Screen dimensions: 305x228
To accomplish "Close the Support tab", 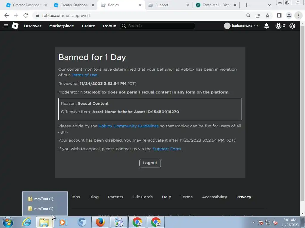I will [188, 5].
